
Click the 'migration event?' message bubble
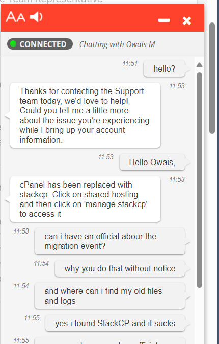pos(109,241)
